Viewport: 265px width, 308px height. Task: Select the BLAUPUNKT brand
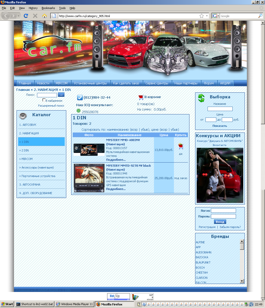pos(203,262)
